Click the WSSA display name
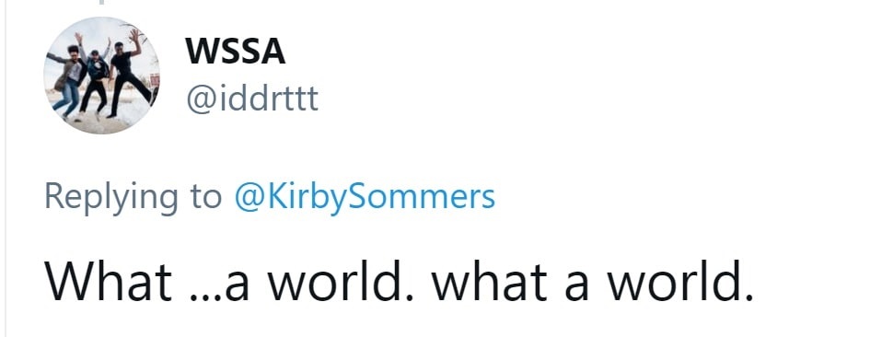This screenshot has width=870, height=337. coord(236,52)
